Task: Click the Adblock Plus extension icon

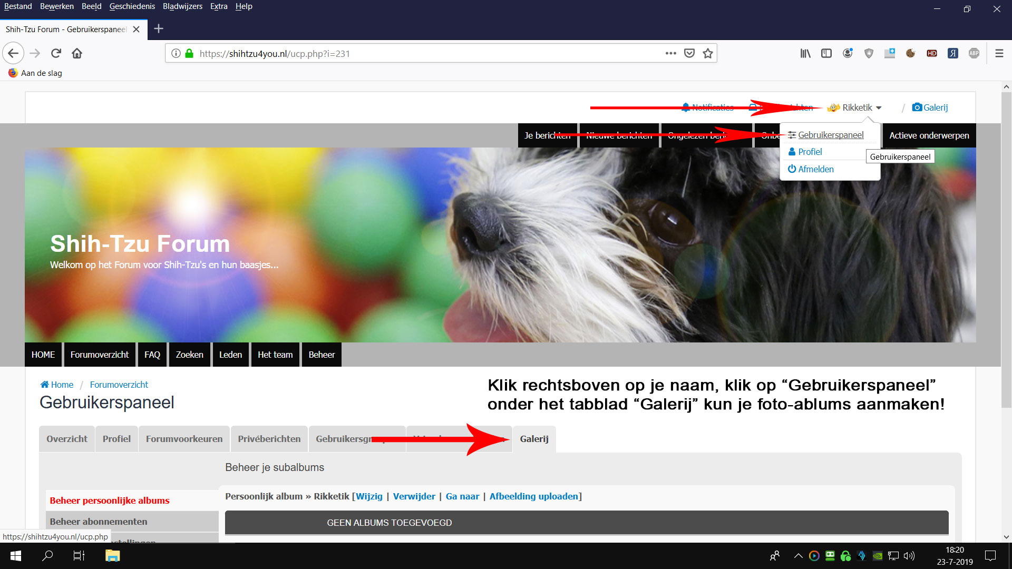Action: pos(974,53)
